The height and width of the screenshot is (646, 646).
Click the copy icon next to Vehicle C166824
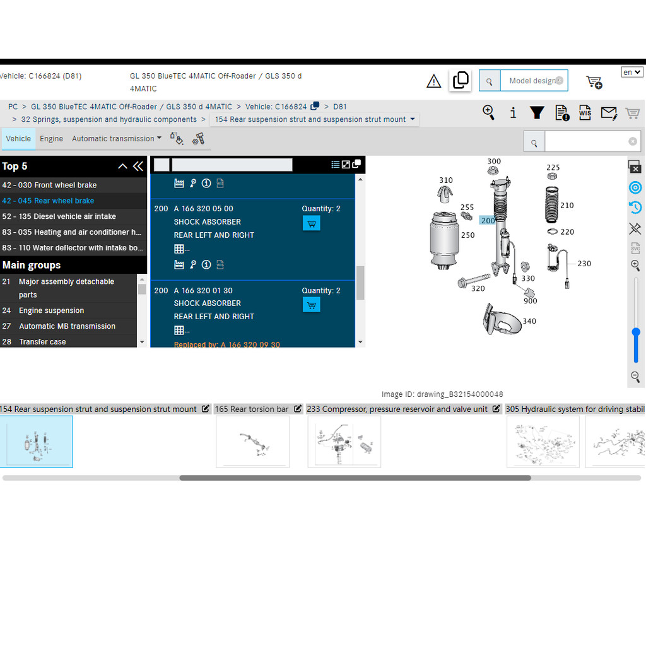(315, 106)
